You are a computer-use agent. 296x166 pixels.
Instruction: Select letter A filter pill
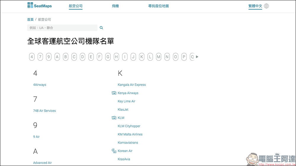click(x=57, y=57)
